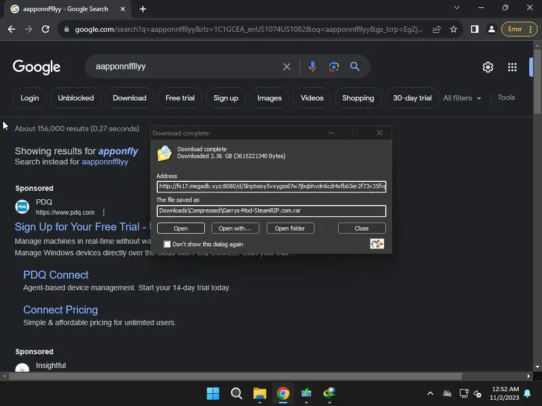Close the aapponnffllyy Google Search tab
This screenshot has width=542, height=406.
click(123, 9)
